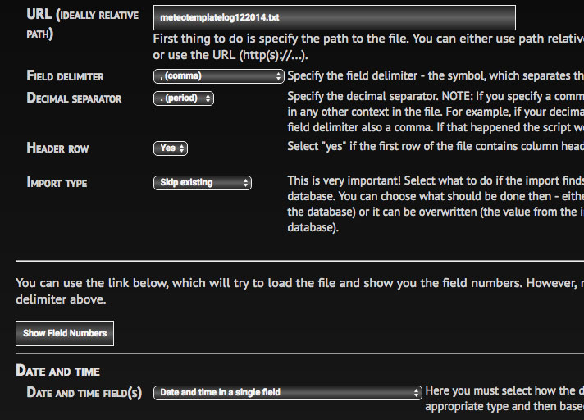
Task: Click the Header row label
Action: click(x=57, y=148)
